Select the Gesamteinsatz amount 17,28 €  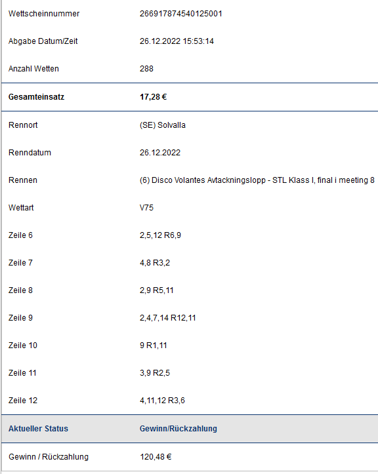(x=153, y=97)
